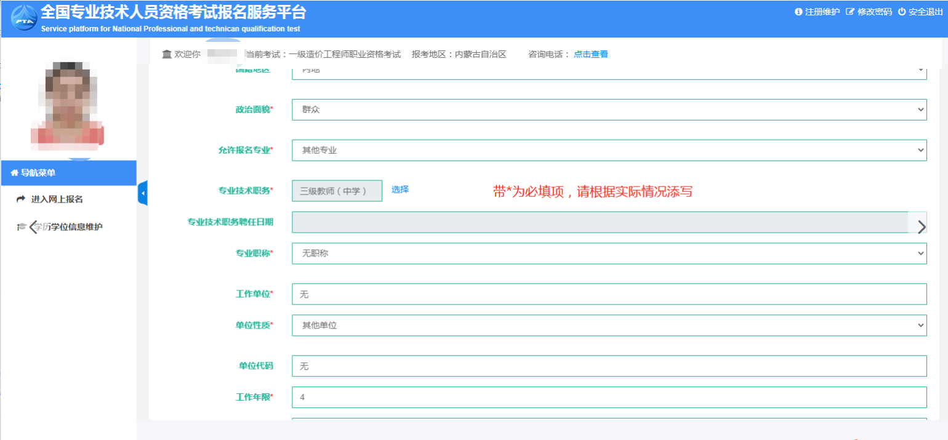
Task: Click the 工作单位 input field
Action: point(609,294)
